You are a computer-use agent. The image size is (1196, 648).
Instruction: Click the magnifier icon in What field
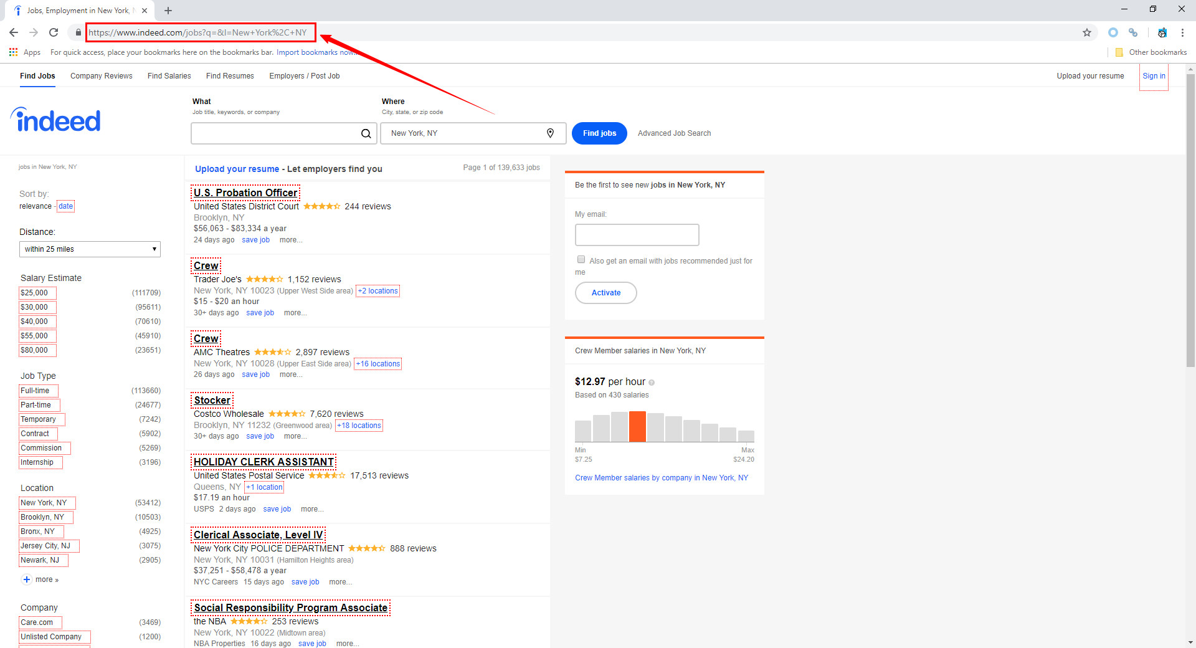tap(366, 133)
